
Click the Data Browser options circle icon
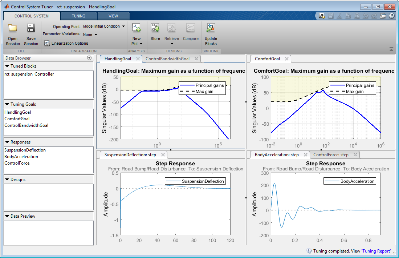pyautogui.click(x=89, y=58)
